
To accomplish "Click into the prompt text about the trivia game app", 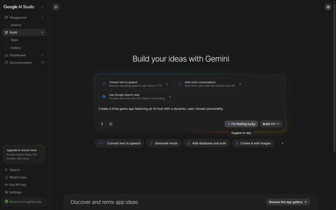I will (x=161, y=109).
